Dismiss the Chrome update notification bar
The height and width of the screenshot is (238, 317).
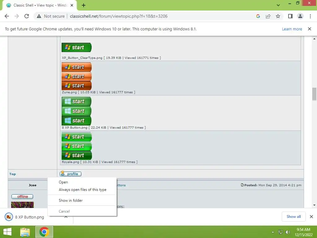pos(310,29)
